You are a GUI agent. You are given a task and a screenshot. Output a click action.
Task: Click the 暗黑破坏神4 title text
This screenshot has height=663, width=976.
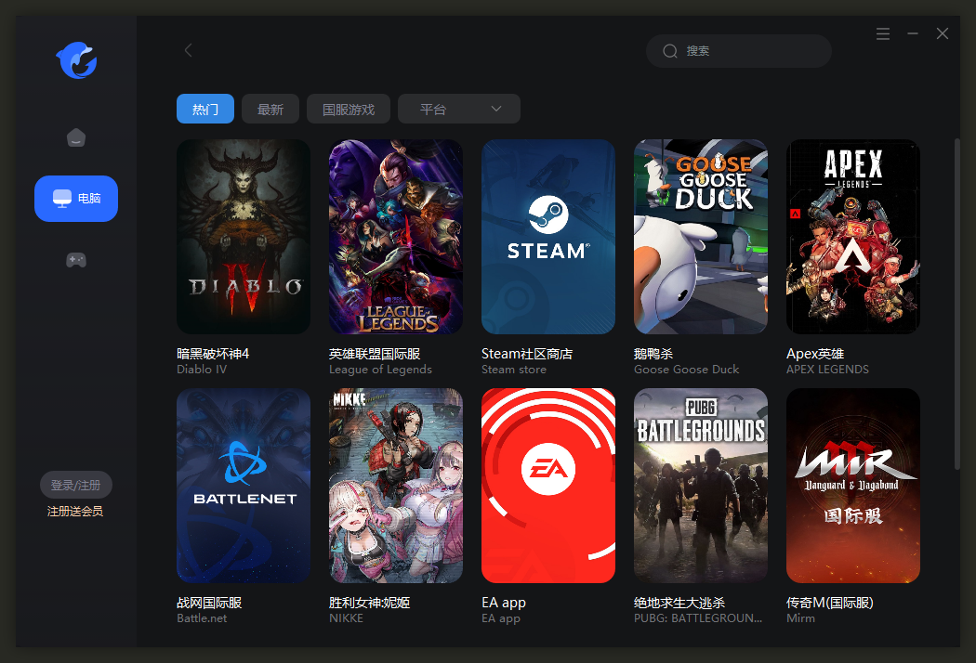click(213, 353)
